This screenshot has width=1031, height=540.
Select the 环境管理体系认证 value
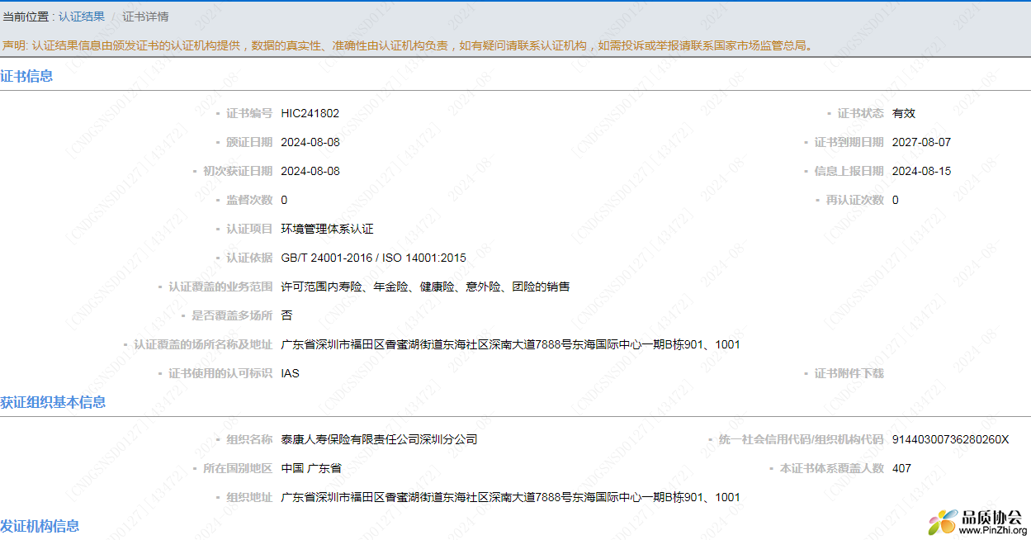point(327,229)
